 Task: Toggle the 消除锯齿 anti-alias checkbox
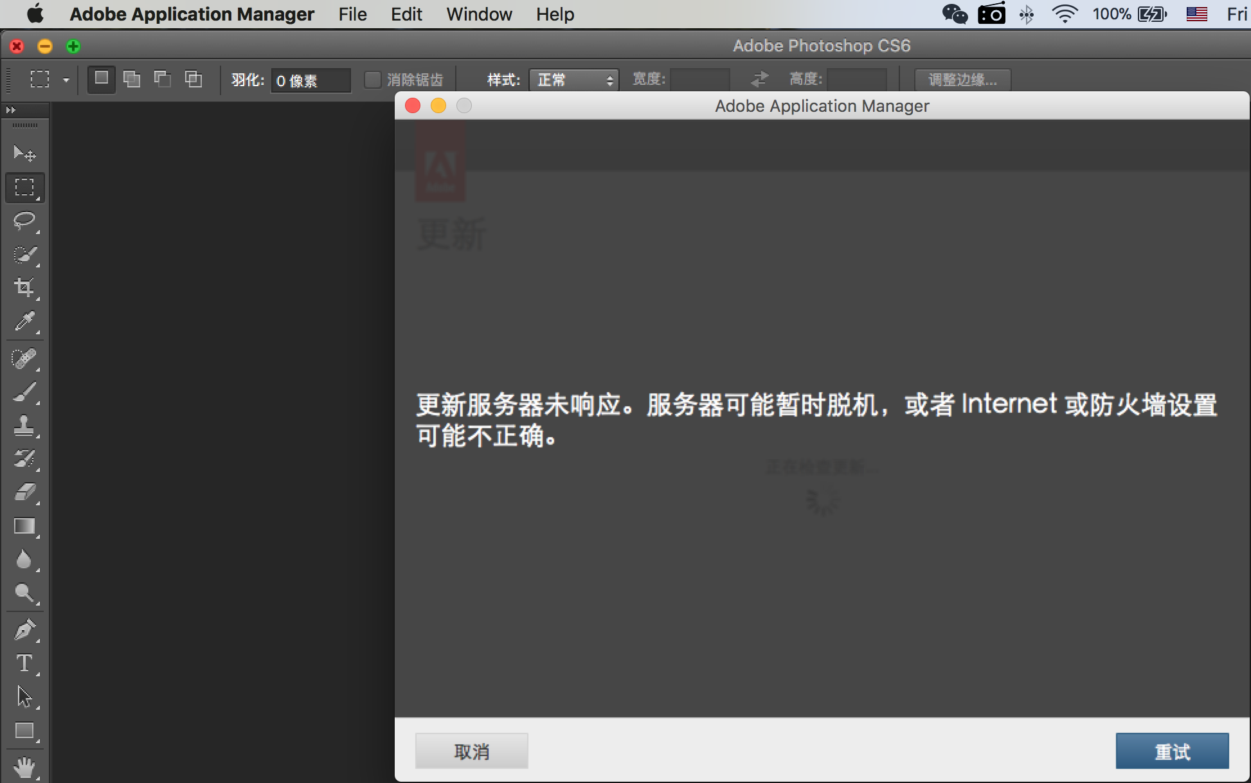(373, 80)
